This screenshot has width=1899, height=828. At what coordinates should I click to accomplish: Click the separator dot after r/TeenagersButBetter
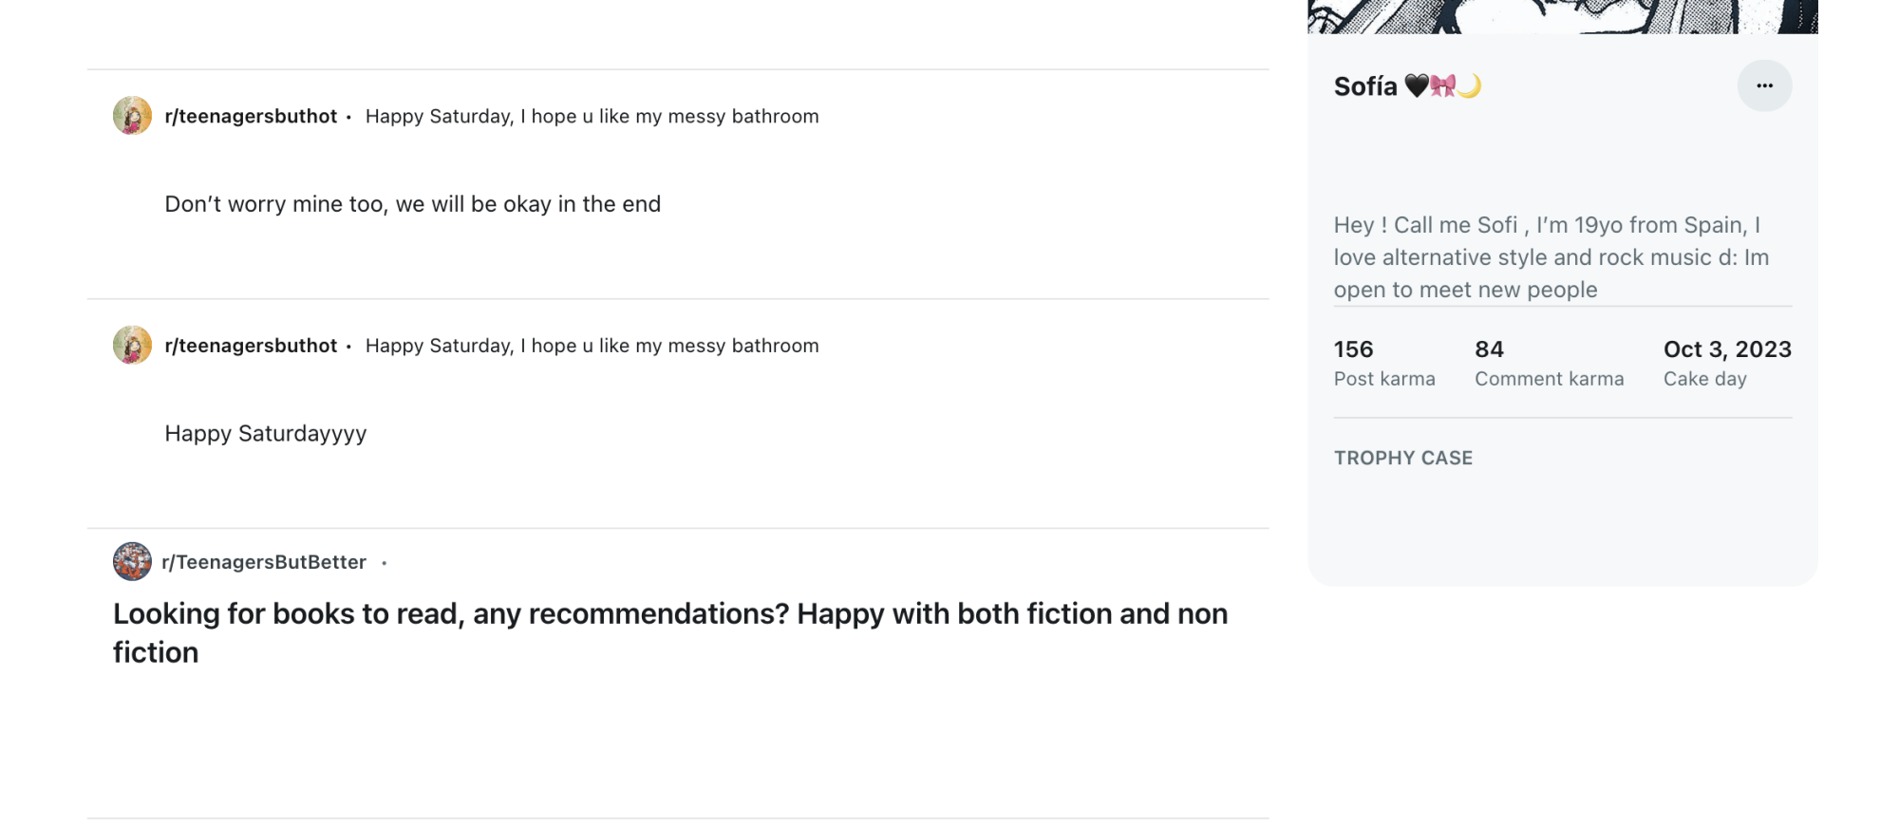pyautogui.click(x=385, y=561)
